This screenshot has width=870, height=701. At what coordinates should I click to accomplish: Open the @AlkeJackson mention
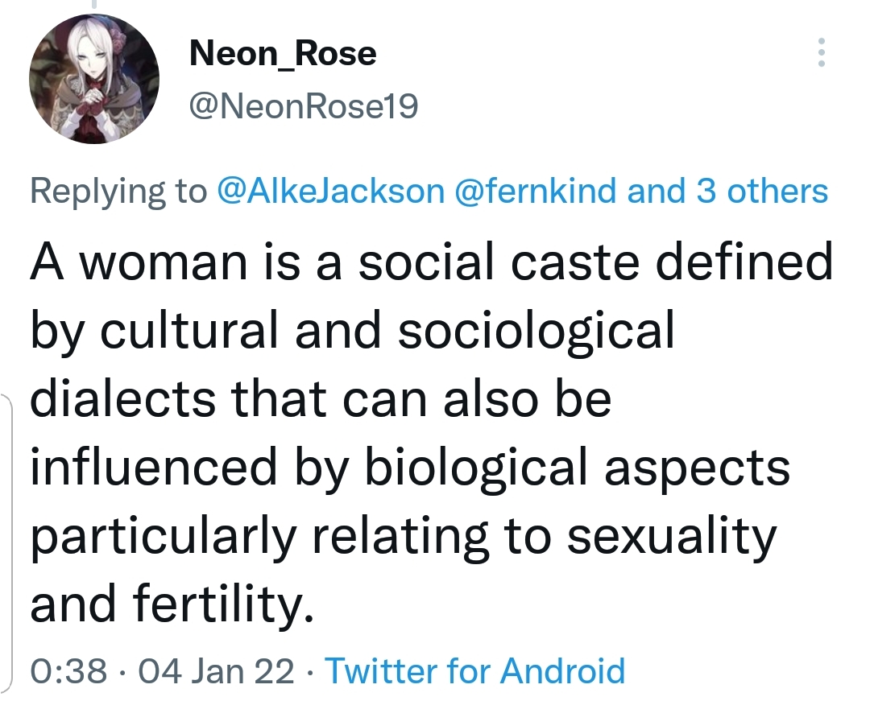pyautogui.click(x=331, y=191)
